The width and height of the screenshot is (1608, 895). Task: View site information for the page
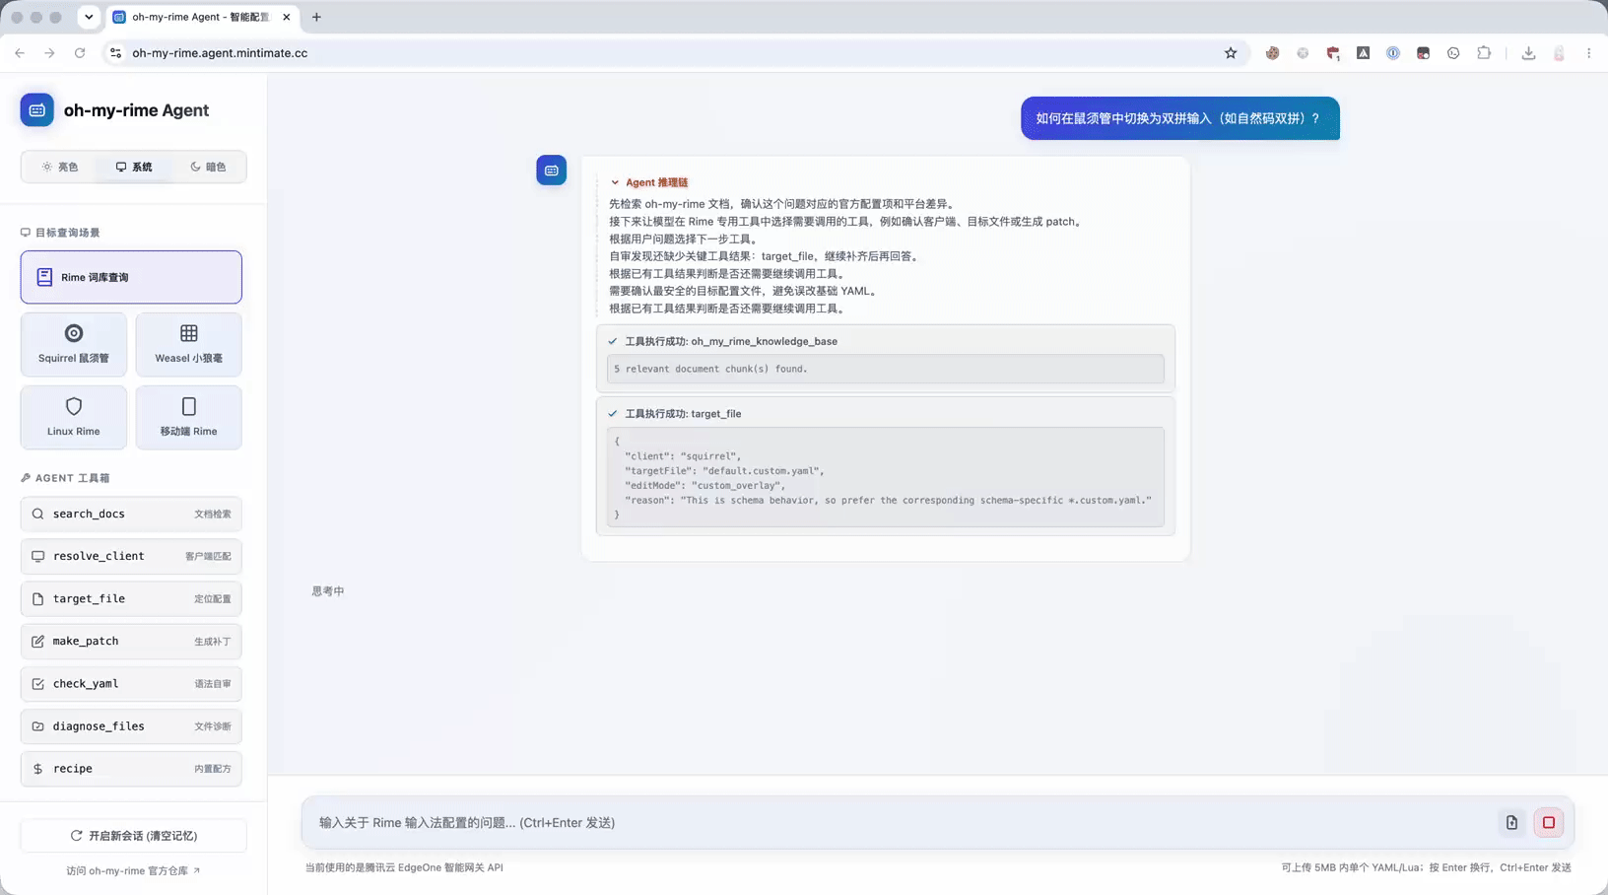point(115,53)
